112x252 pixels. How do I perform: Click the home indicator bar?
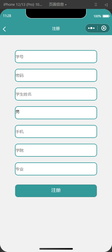56,249
